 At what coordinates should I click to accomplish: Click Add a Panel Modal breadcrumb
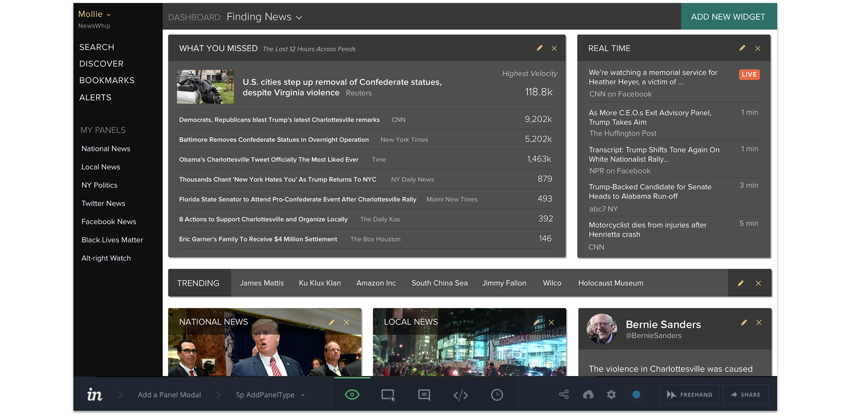point(169,395)
